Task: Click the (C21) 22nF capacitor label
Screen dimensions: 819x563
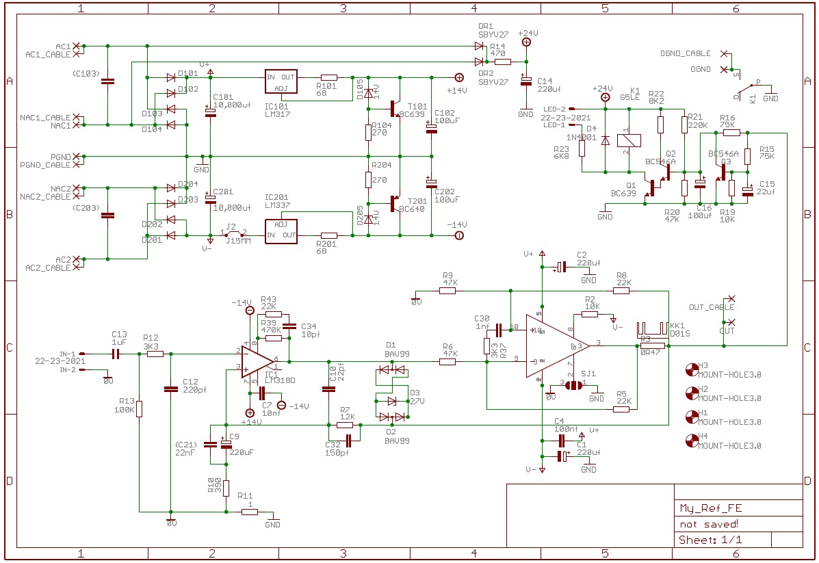Action: 186,449
